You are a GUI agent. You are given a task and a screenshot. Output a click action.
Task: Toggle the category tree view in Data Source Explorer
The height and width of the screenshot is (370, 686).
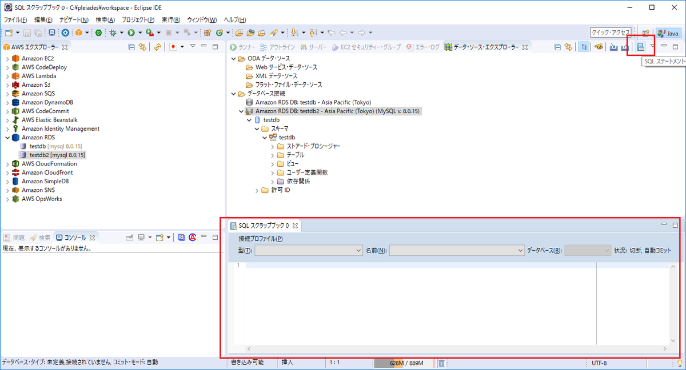tap(584, 47)
